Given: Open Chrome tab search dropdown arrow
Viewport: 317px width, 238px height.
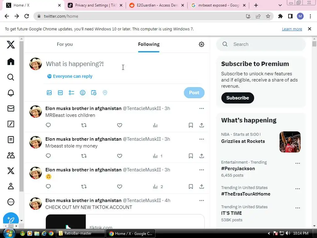Looking at the screenshot, I should [x=280, y=5].
